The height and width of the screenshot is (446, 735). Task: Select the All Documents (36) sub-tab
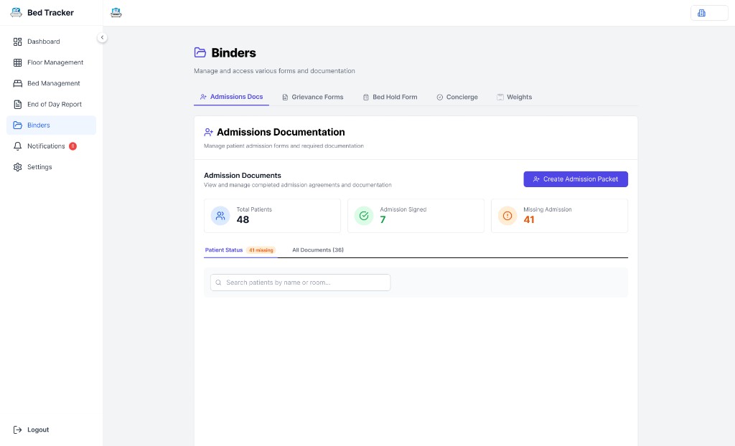click(x=318, y=250)
